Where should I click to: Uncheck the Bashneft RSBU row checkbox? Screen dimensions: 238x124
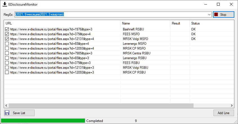tap(7, 29)
